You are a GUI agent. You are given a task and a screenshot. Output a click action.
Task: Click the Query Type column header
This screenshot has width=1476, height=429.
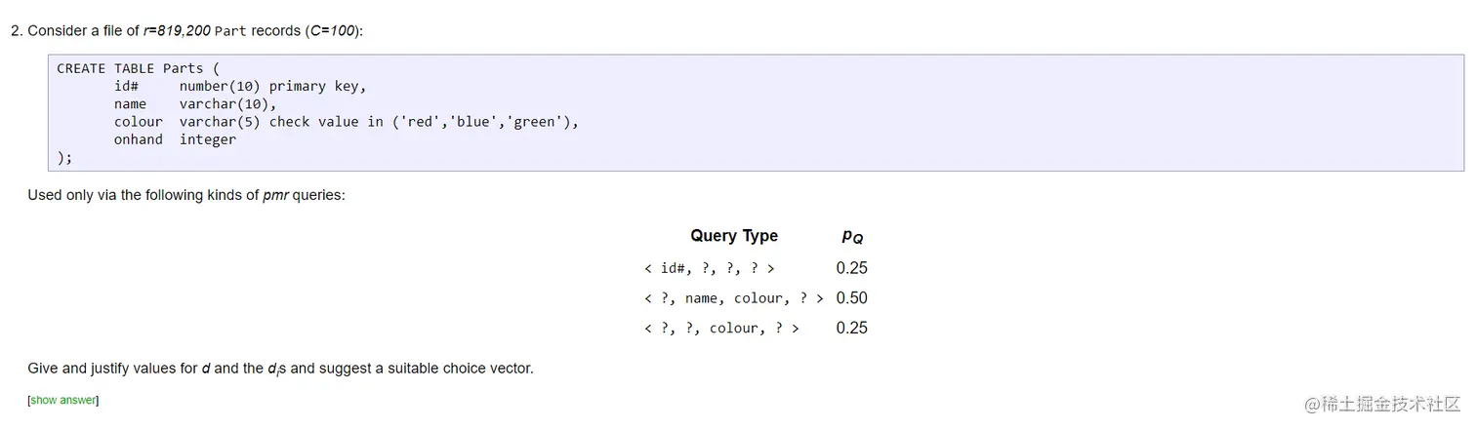click(733, 236)
